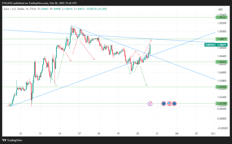232x144 pixels.
Task: Click the EU flag event icon before the US flag
Action: (x=163, y=104)
